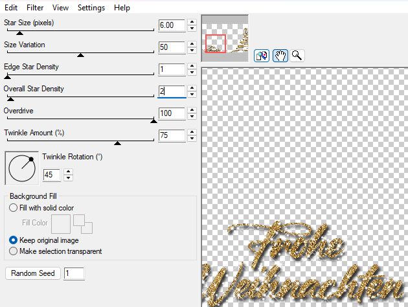Click the Random Seed button
408x307 pixels.
click(33, 273)
